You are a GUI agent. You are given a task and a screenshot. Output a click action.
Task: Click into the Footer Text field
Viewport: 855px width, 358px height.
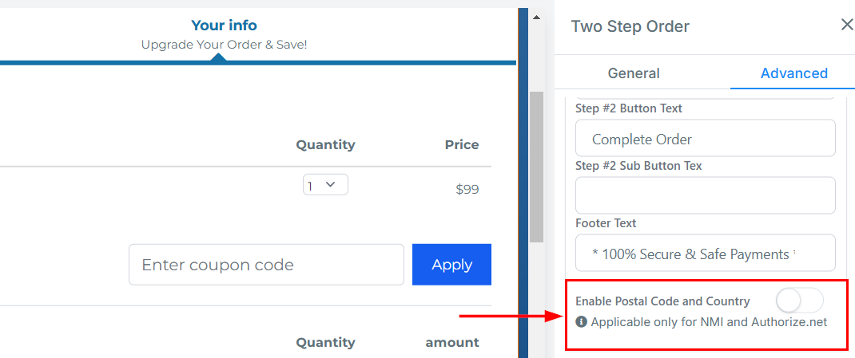click(705, 254)
